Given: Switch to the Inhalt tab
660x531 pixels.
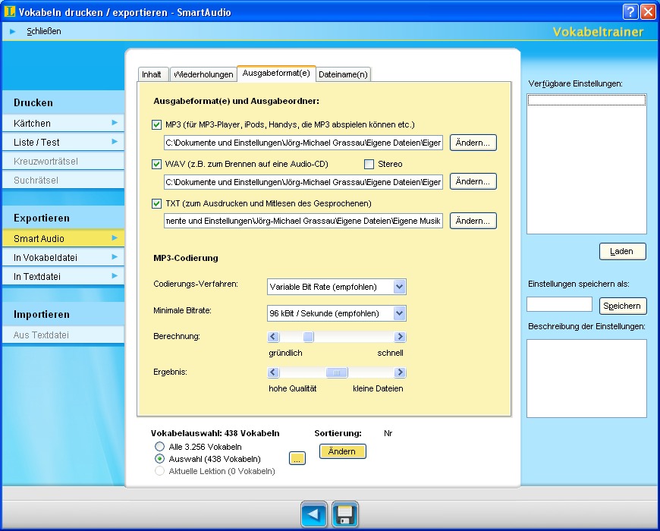Looking at the screenshot, I should (153, 74).
